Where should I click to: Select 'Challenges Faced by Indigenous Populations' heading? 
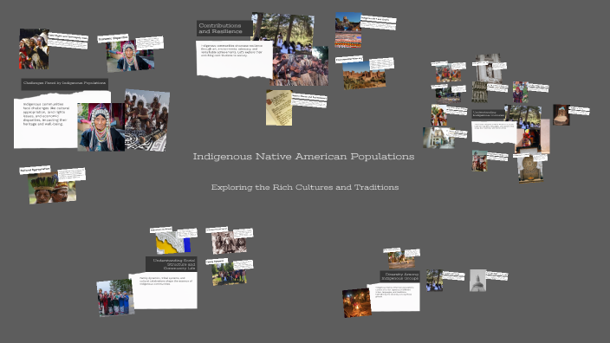click(65, 83)
